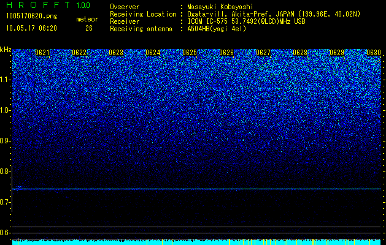The width and height of the screenshot is (386, 245).
Task: Click the 1.1 frequency axis label
Action: pos(5,80)
